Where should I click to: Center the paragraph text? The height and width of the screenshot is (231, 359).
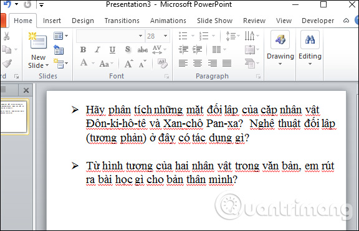[x=198, y=64]
